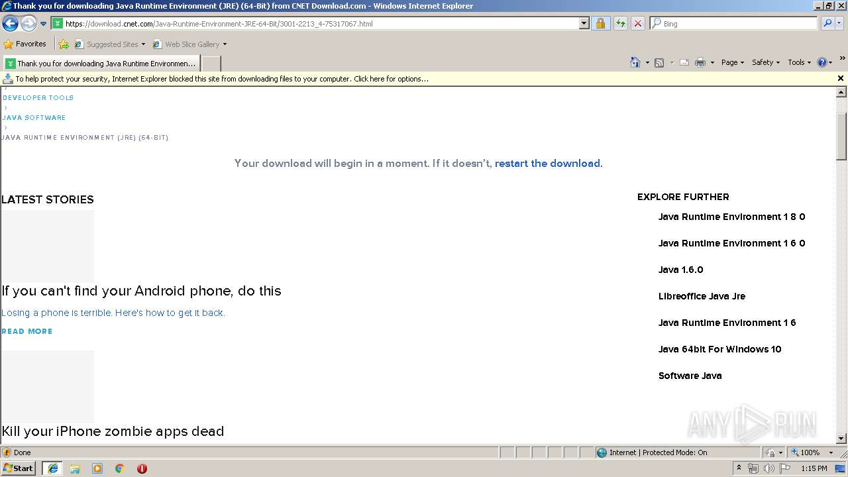The height and width of the screenshot is (477, 848).
Task: Open 'Java Runtime Environment 1 6 0' link
Action: tap(731, 243)
